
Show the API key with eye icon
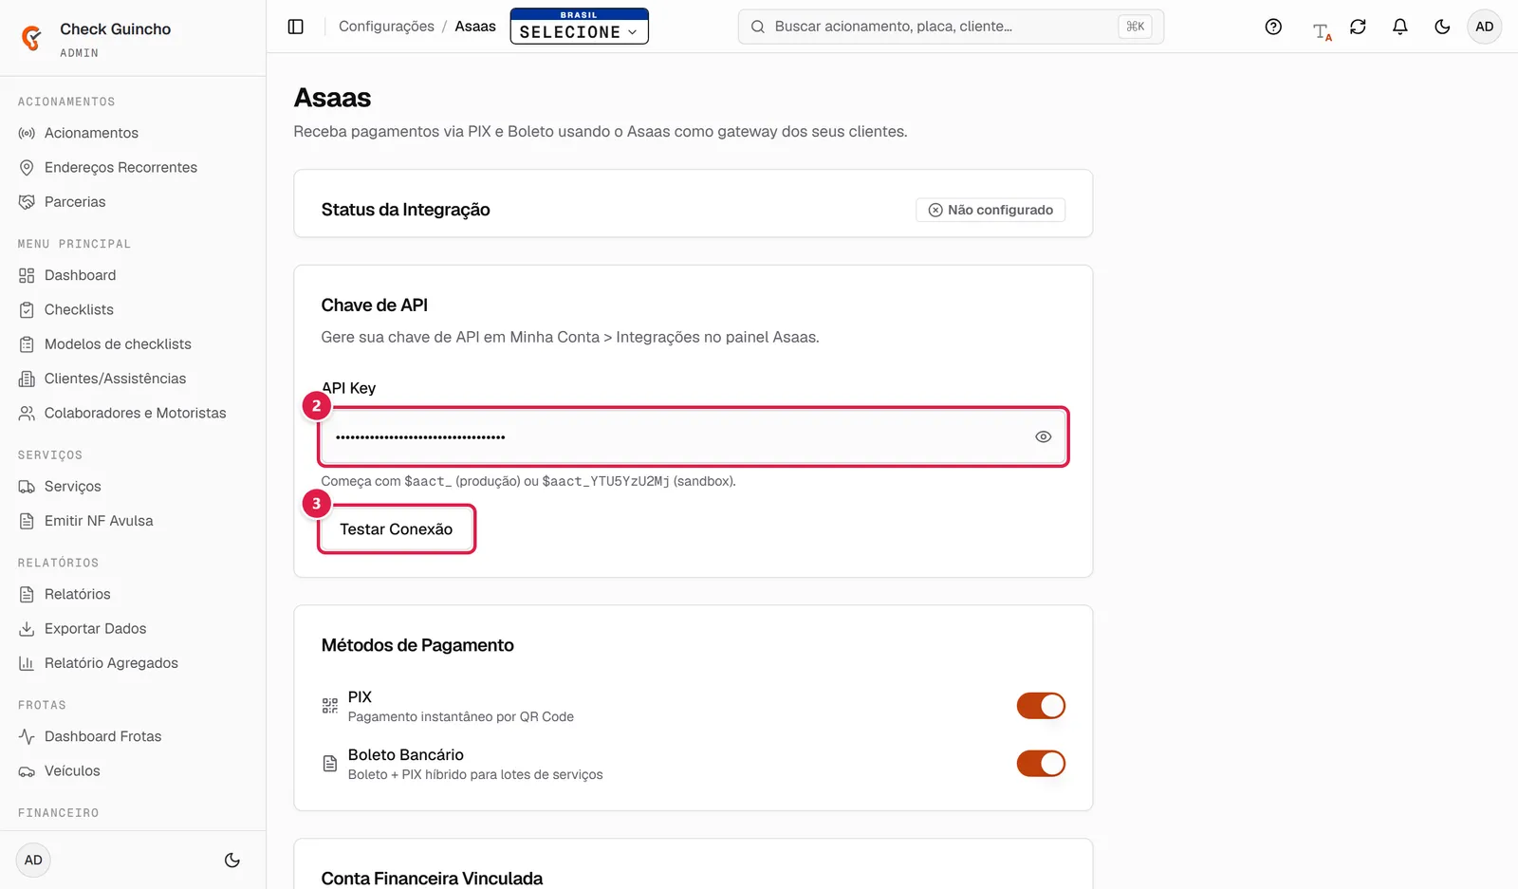click(x=1043, y=437)
